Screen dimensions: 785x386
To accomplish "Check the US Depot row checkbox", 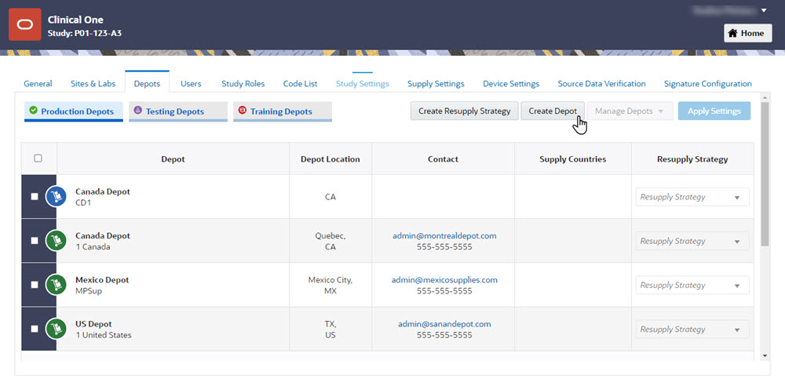I will pos(35,329).
